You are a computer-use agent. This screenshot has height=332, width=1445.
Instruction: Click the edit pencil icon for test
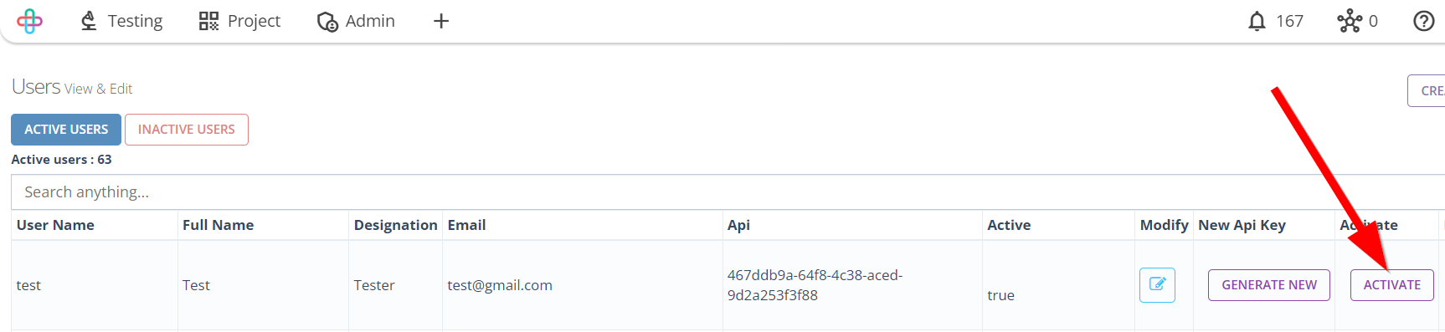point(1157,284)
